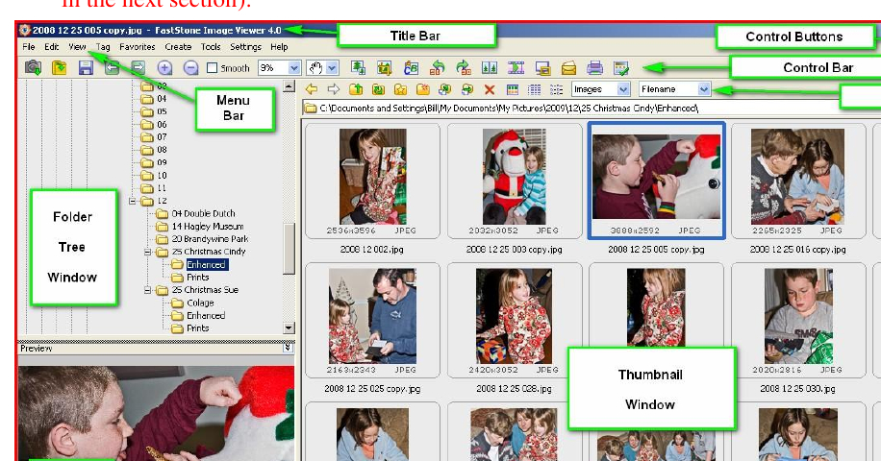This screenshot has height=461, width=881.
Task: Open the Filename sort order dropdown
Action: point(704,89)
